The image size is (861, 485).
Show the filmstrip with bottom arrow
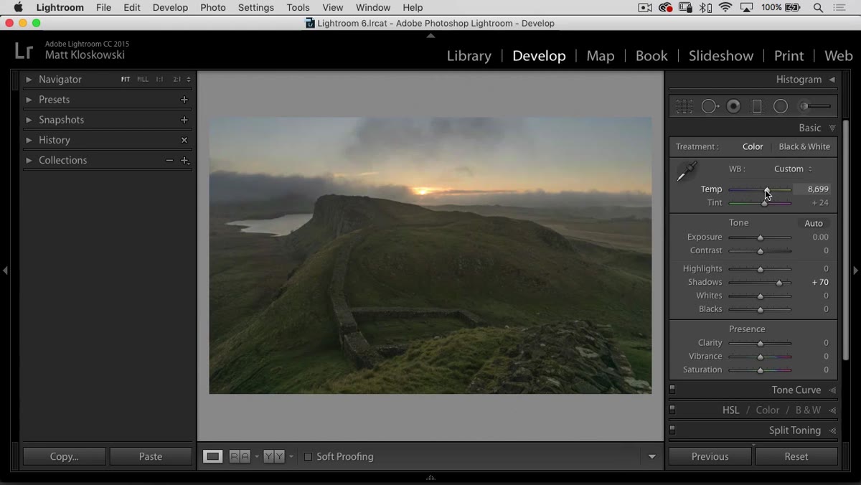point(430,478)
